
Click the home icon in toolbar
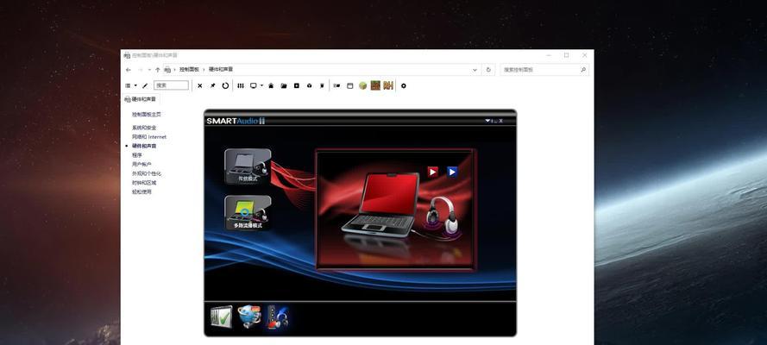coord(271,85)
